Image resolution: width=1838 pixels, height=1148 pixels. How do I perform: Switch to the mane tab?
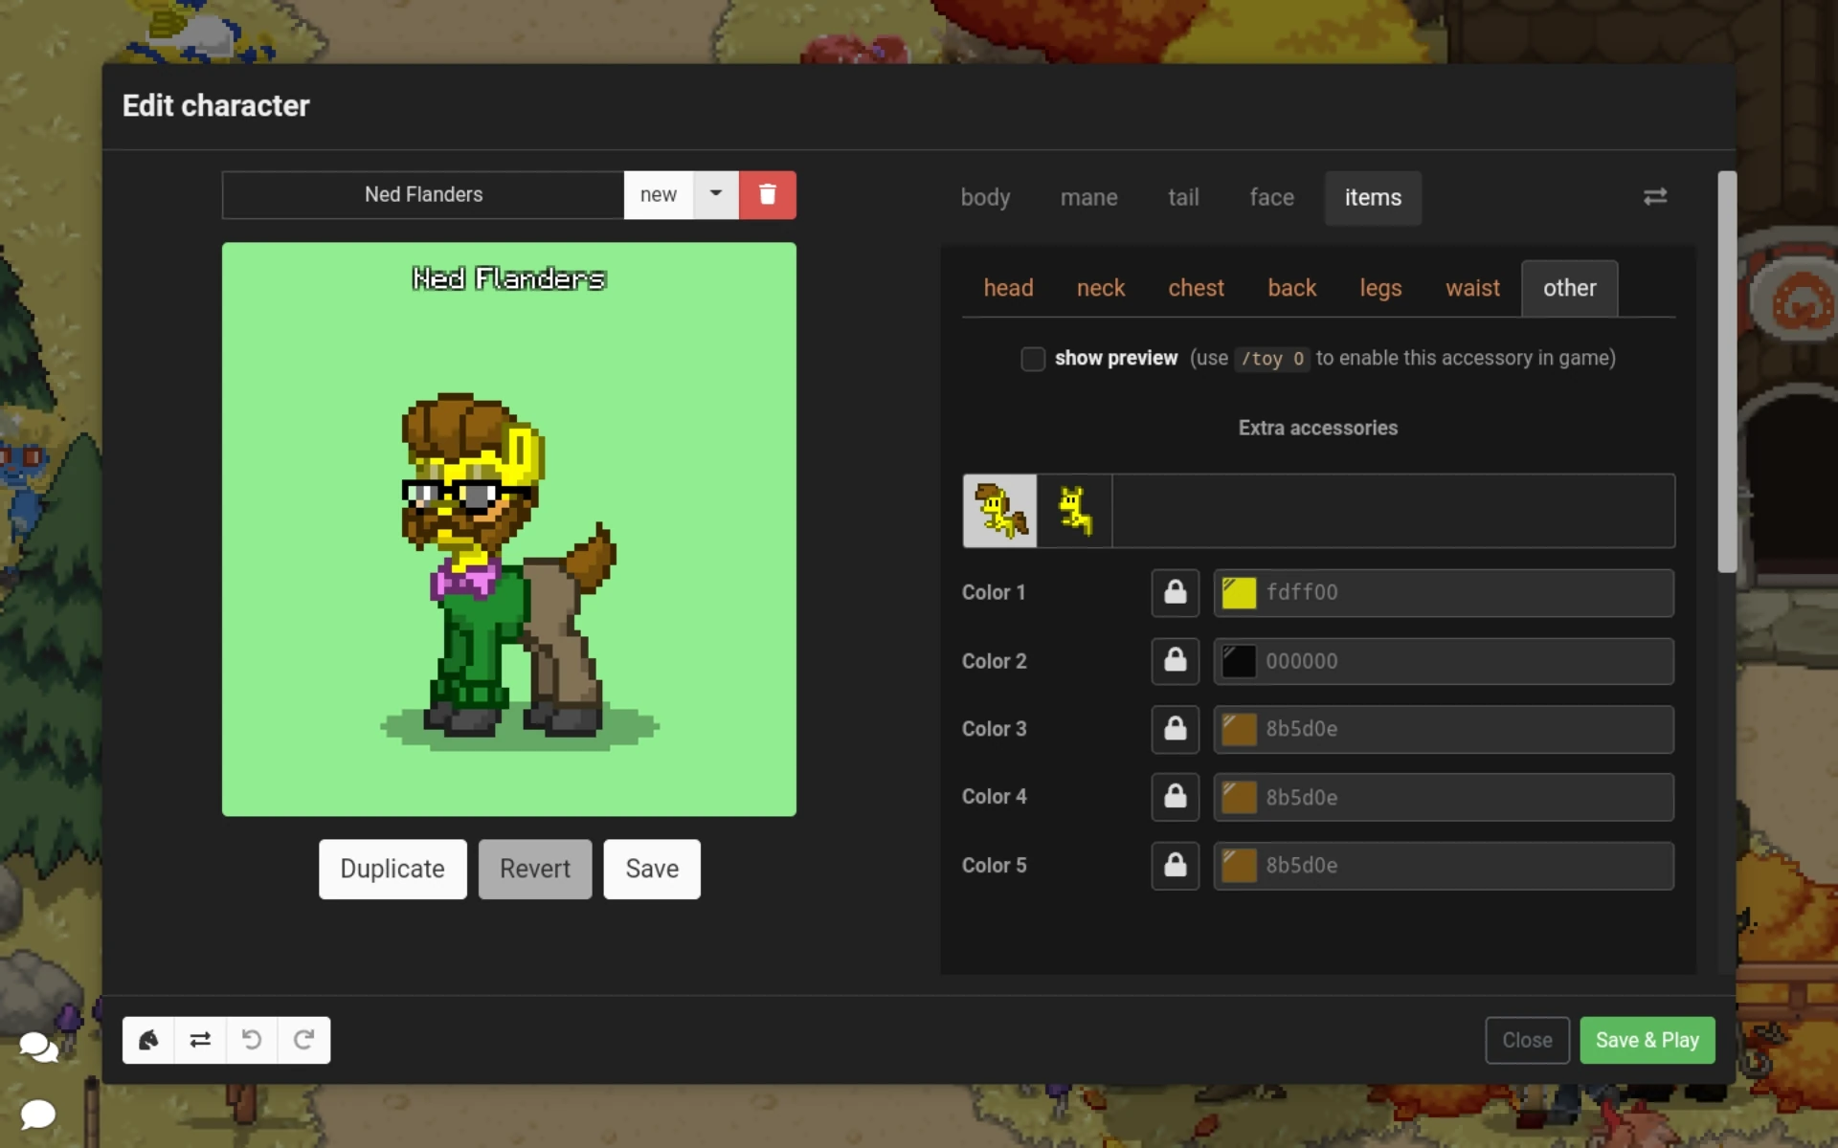coord(1088,198)
